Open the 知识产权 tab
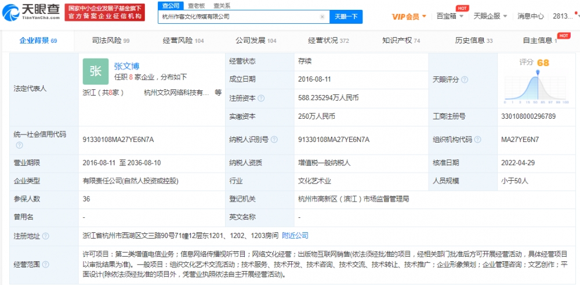 [x=401, y=41]
